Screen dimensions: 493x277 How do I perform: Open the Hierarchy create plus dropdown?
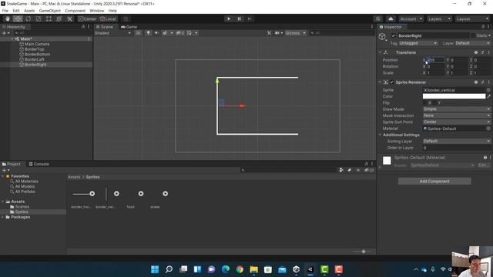point(5,33)
